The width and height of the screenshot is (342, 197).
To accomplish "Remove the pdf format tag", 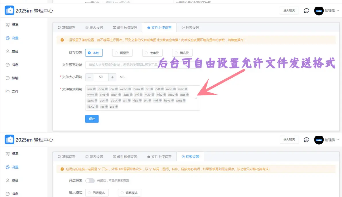I will tap(162, 89).
